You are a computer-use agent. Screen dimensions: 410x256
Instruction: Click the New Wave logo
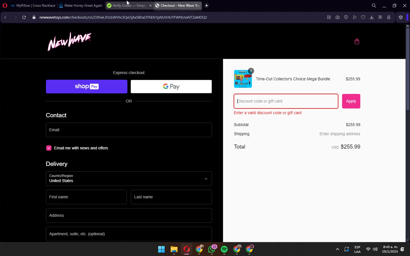coord(69,41)
